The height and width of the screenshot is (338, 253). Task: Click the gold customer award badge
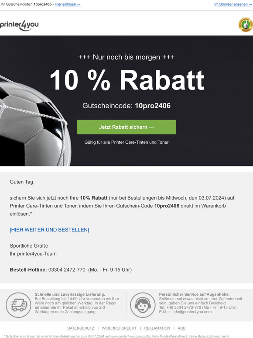[246, 24]
